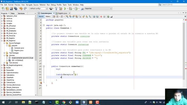Collapse the BD_Registros project node

pyautogui.click(x=2, y=41)
